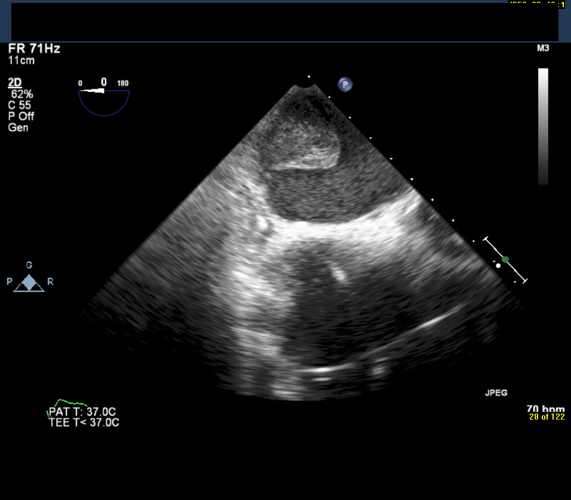Image resolution: width=571 pixels, height=500 pixels.
Task: Select the Gen preset label
Action: (x=18, y=128)
